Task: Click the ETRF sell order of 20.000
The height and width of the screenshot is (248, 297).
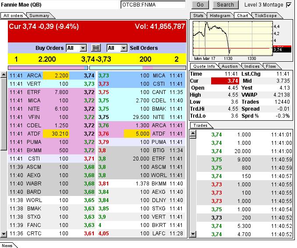Action: click(141, 159)
